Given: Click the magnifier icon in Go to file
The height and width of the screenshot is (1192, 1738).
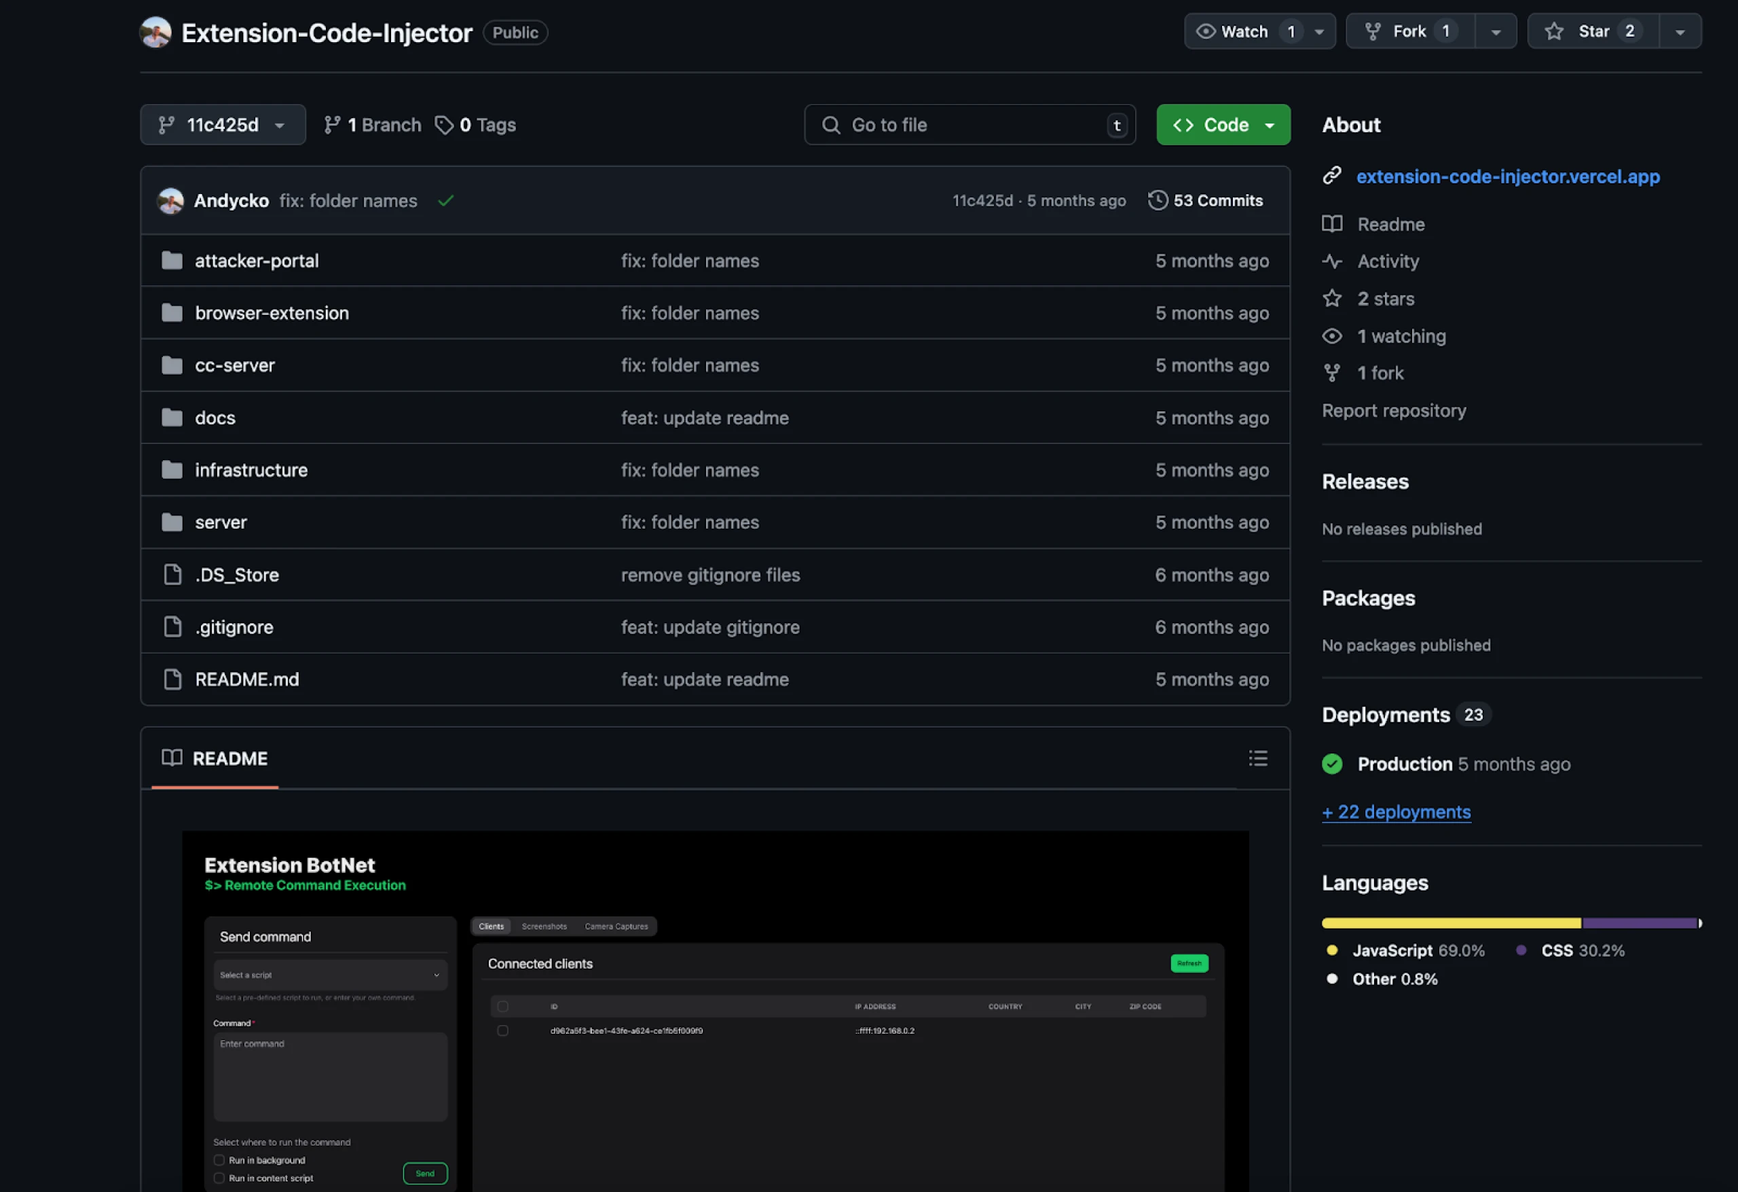Looking at the screenshot, I should click(x=831, y=125).
